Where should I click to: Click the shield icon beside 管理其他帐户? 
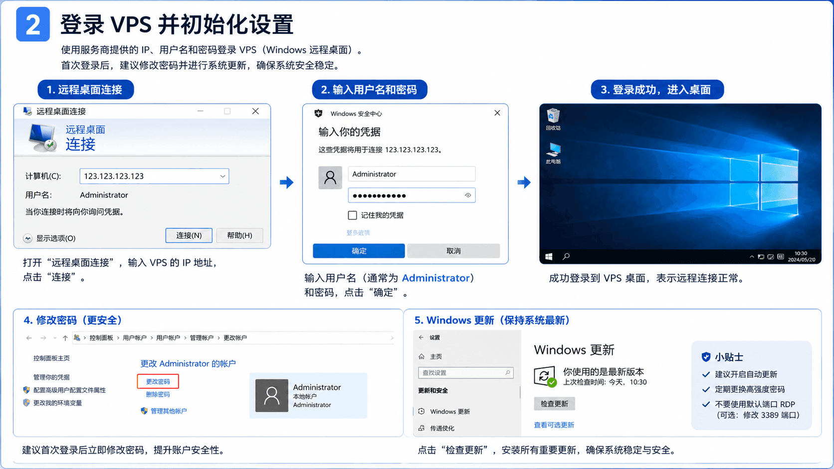coord(144,411)
